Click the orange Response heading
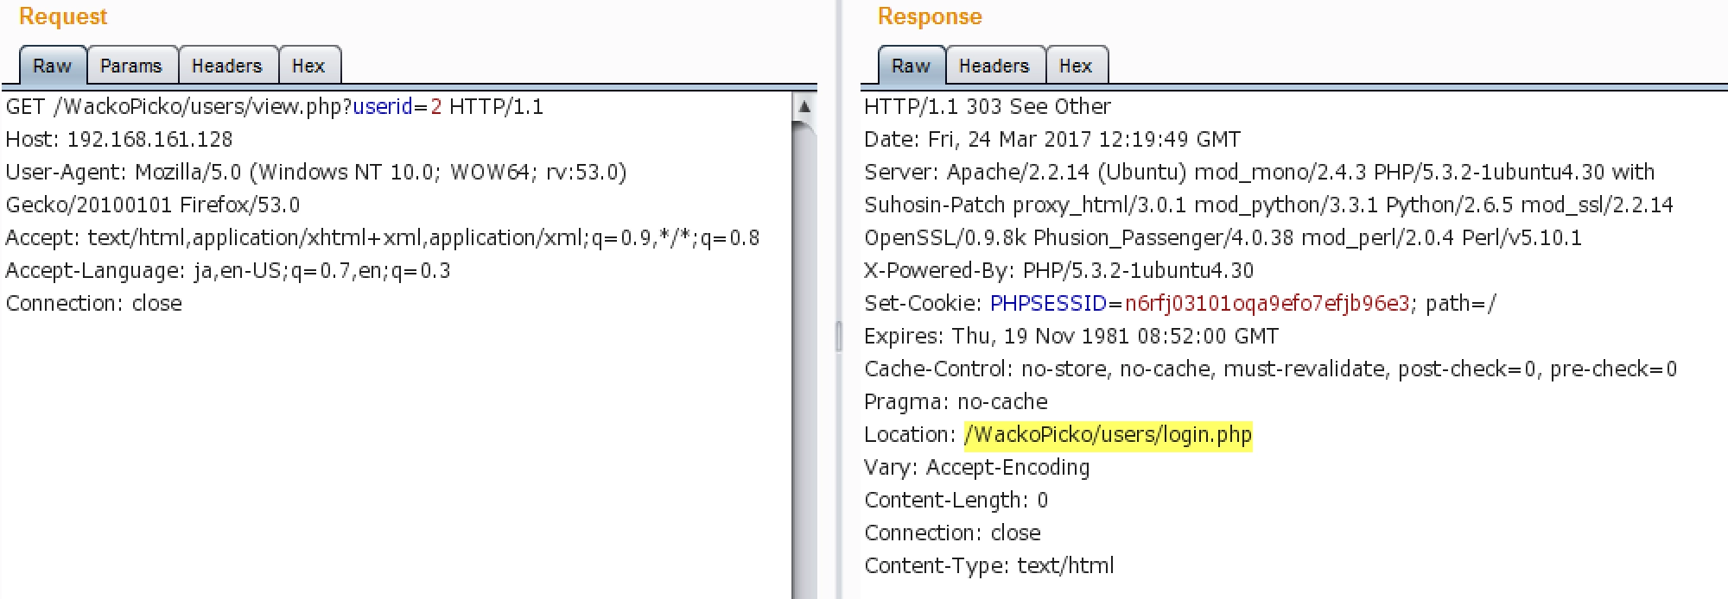 [x=930, y=16]
